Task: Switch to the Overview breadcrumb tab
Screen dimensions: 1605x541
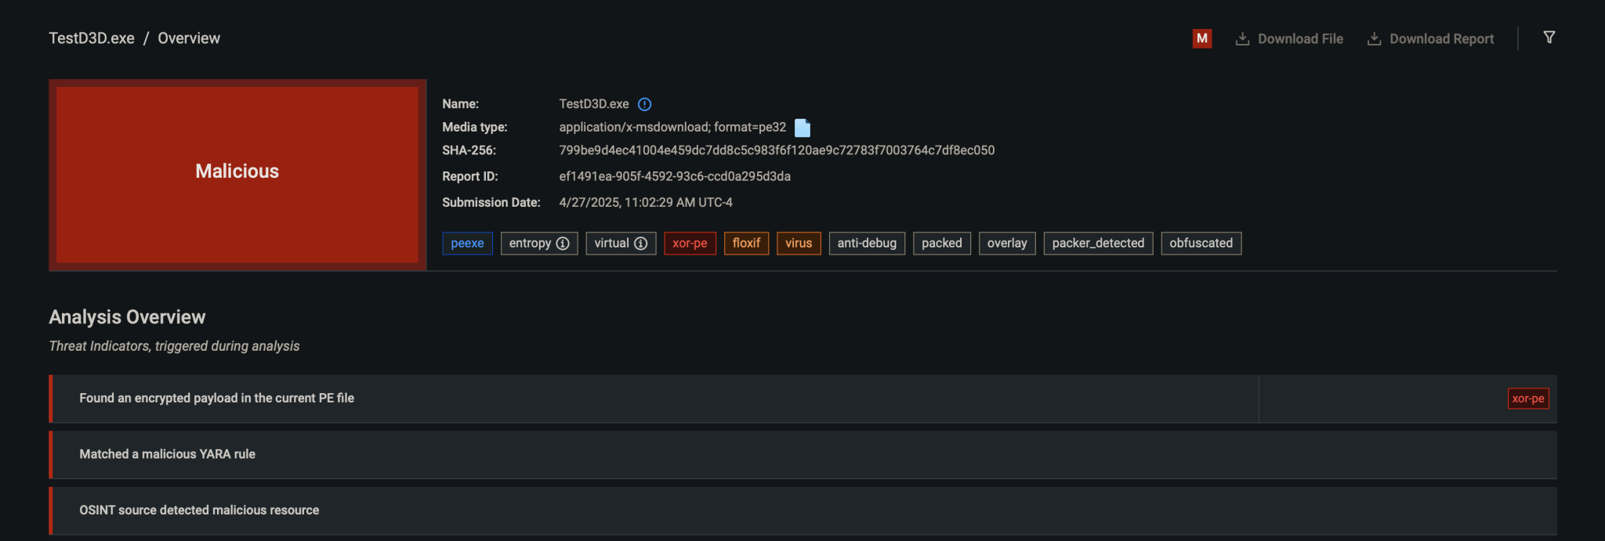Action: tap(188, 38)
